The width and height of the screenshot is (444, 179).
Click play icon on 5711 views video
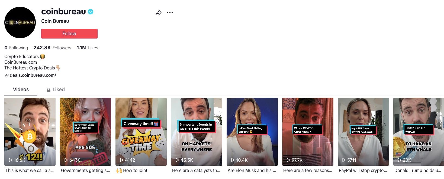coord(344,160)
